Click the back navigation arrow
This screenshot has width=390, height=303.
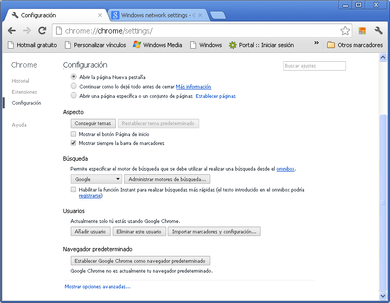click(12, 31)
